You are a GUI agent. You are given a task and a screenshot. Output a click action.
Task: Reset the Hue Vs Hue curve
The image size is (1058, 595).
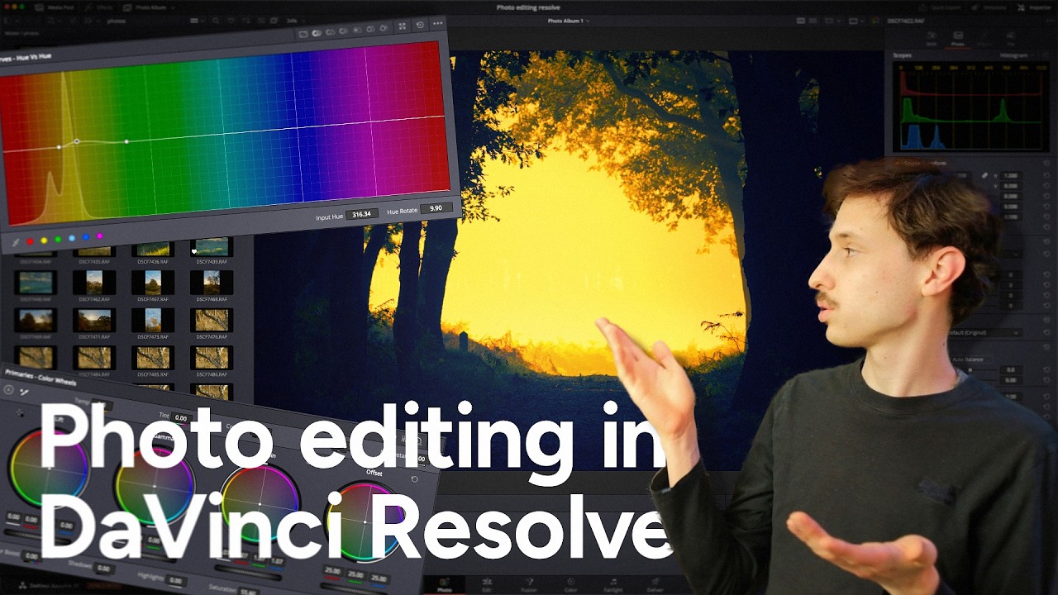tap(420, 25)
